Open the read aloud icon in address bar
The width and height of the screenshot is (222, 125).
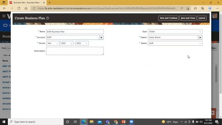(182, 8)
